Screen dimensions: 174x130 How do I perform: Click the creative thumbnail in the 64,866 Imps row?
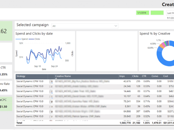coord(51,112)
